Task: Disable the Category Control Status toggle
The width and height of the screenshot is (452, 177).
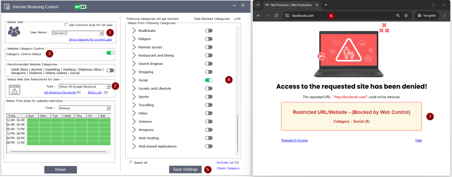Action: 110,53
